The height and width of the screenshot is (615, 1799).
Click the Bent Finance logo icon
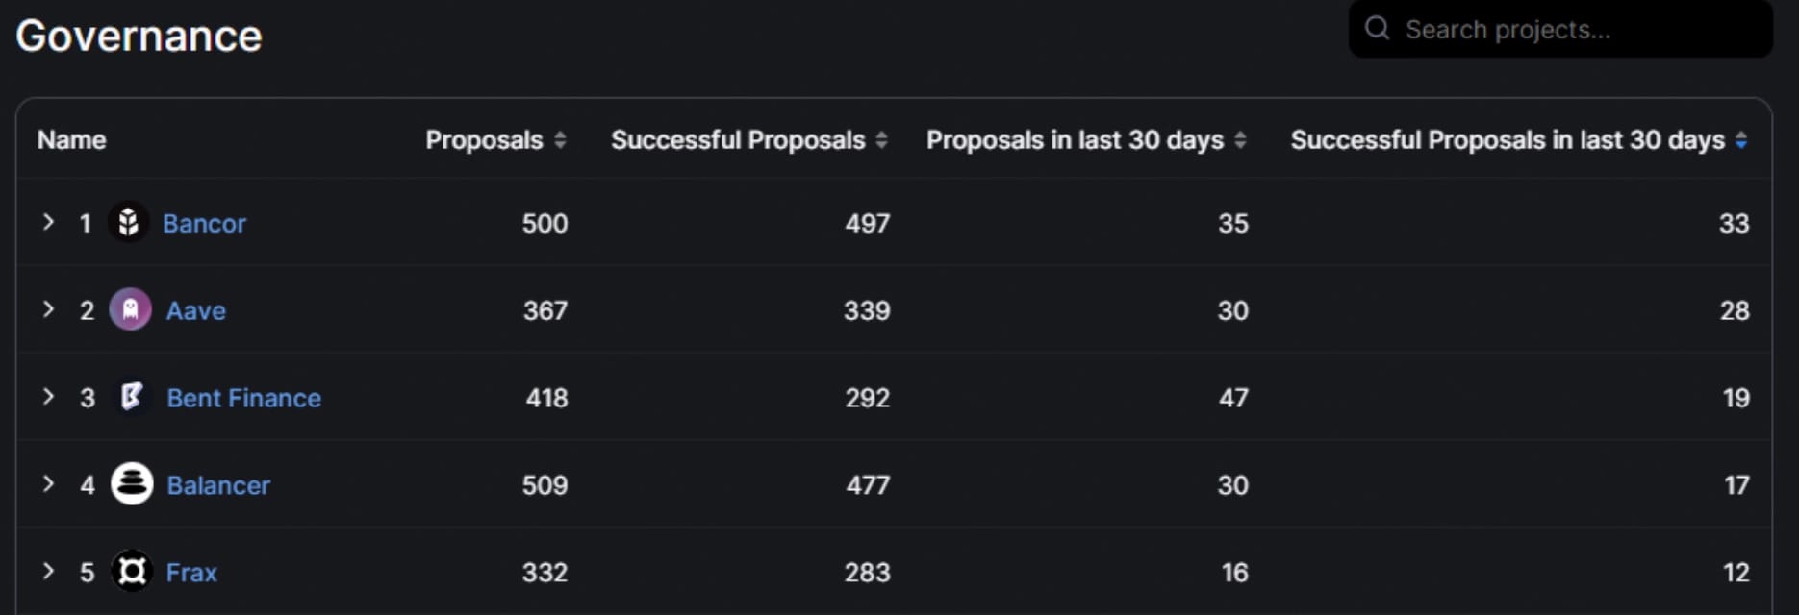(x=131, y=397)
